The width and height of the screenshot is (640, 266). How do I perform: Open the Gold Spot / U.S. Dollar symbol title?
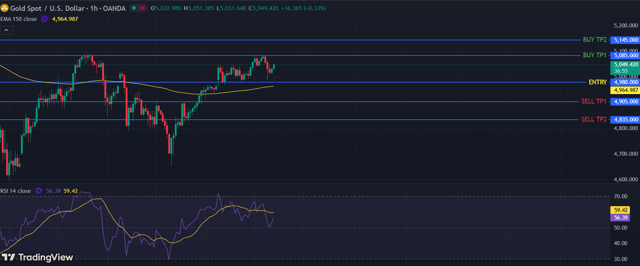(47, 8)
